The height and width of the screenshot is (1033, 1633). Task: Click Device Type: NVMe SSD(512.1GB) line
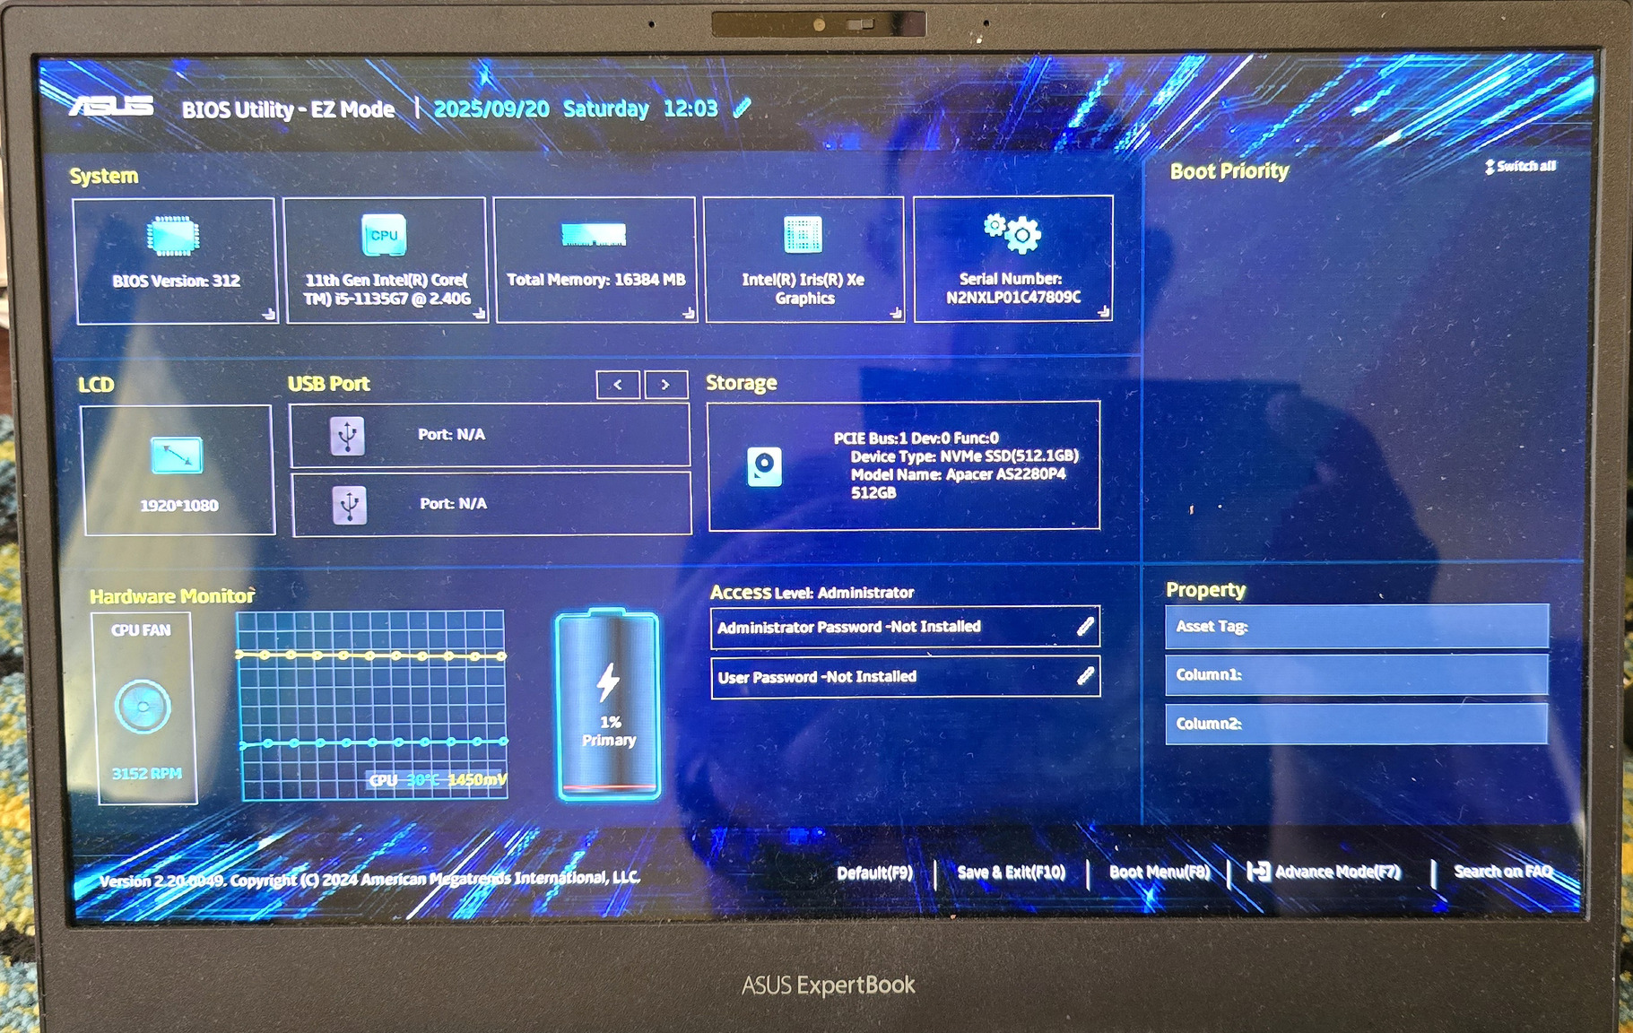[964, 456]
